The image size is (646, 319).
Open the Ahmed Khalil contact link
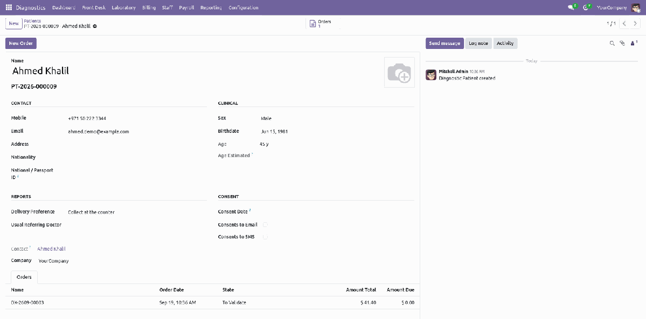(52, 249)
